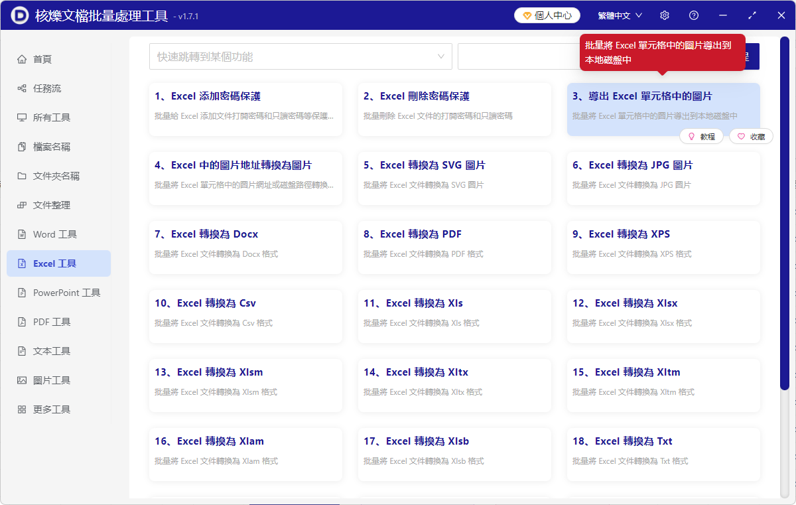Open 個人中心 personal center
Screen dimensions: 796x505
click(x=547, y=15)
